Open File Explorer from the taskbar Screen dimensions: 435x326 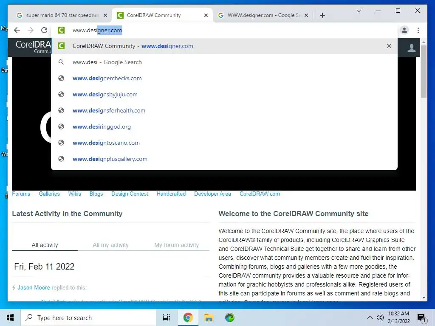pyautogui.click(x=209, y=318)
